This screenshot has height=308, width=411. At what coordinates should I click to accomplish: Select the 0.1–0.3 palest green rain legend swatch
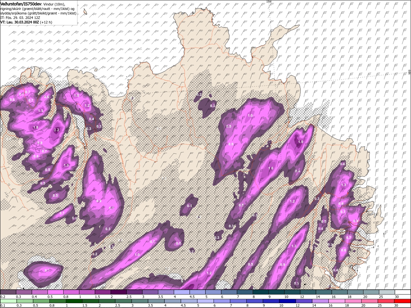[8, 301]
